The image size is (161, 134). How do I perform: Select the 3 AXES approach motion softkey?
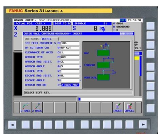tap(37, 107)
